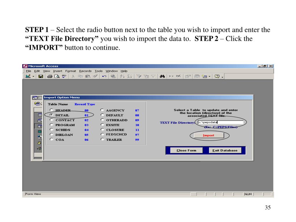Viewport: 296px width, 222px height.
Task: Select the HEADER radio button
Action: 51,110
